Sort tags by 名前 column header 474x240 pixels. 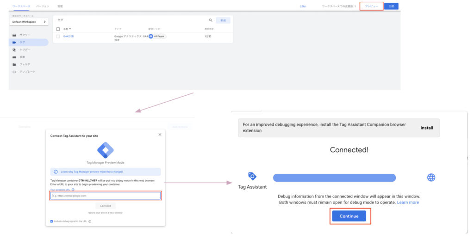tap(67, 29)
